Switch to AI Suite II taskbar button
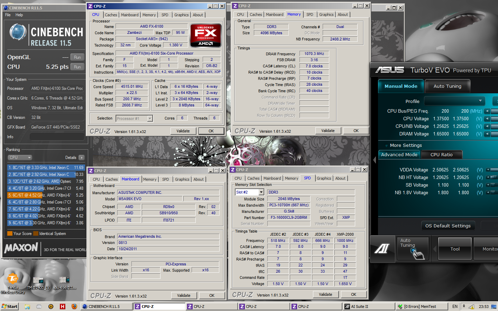498x311 pixels. coord(369,307)
